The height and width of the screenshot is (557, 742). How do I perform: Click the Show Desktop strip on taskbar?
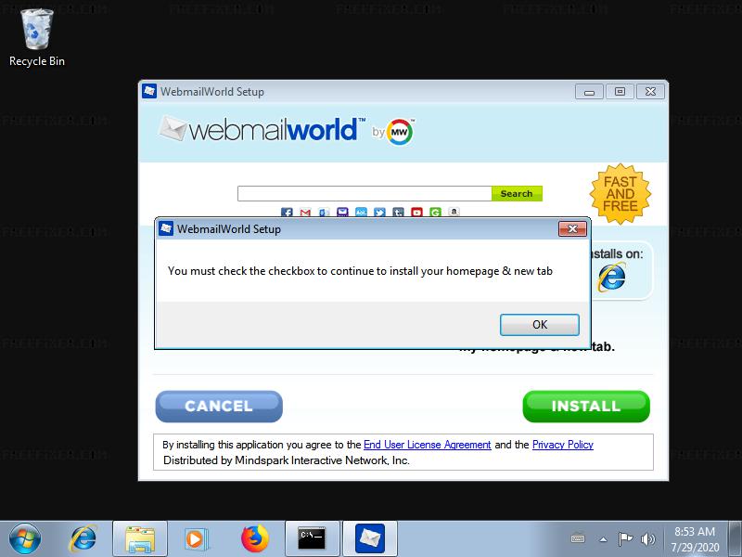[x=736, y=539]
